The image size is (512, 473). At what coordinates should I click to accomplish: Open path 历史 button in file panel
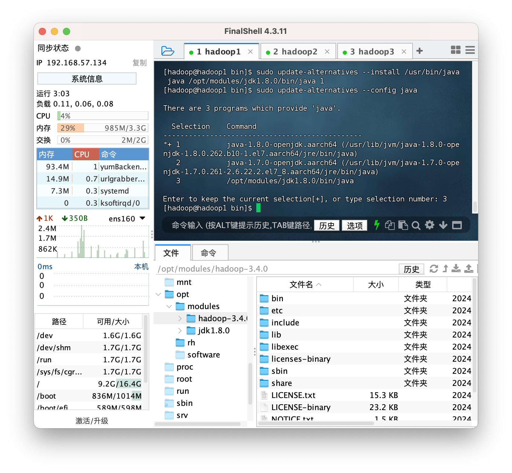(x=411, y=269)
